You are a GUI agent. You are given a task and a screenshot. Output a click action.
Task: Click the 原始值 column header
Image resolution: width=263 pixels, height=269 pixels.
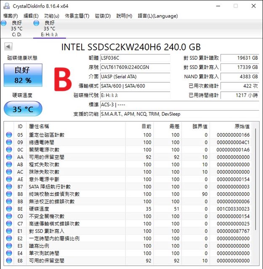[x=242, y=126]
